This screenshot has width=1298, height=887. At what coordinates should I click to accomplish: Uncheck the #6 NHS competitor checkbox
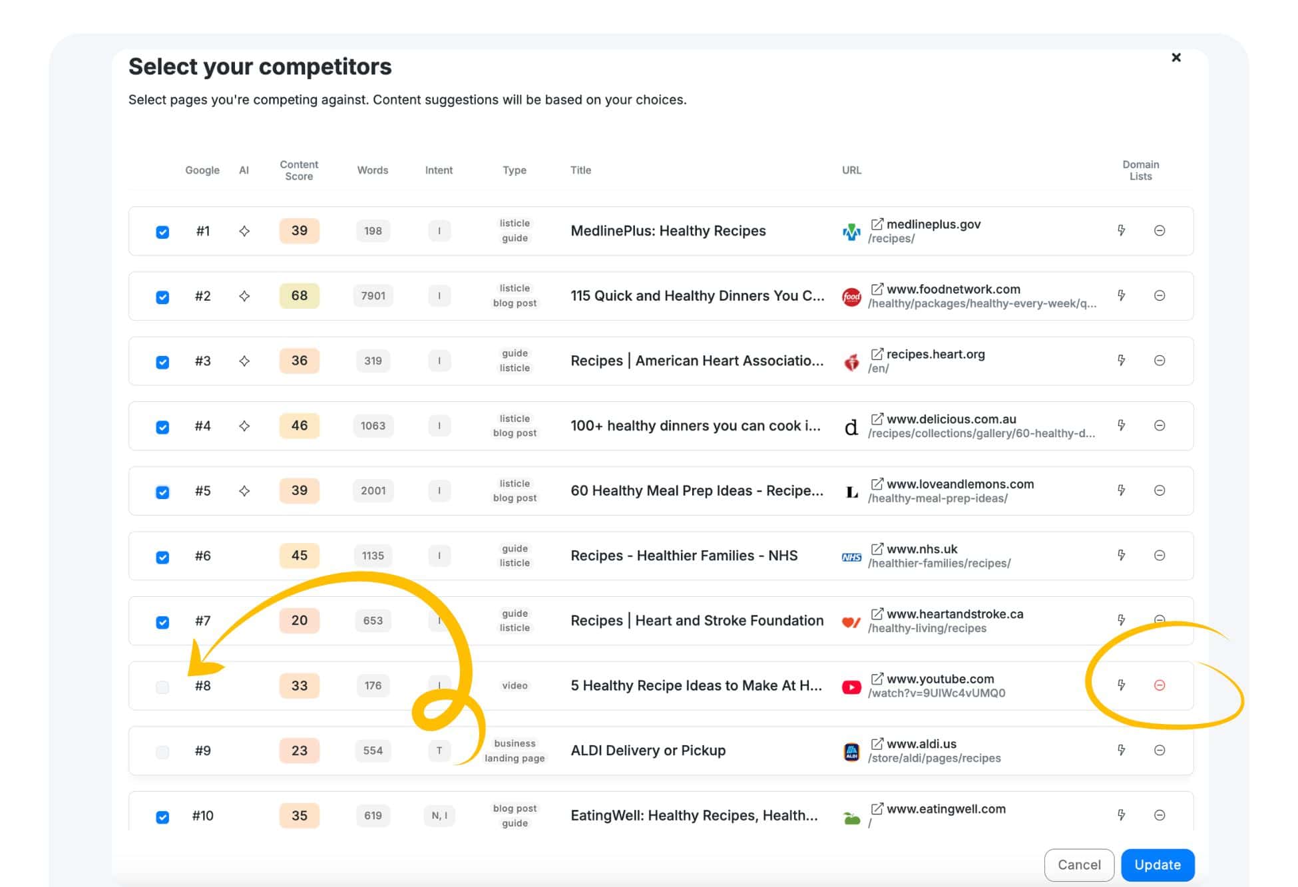pos(162,557)
